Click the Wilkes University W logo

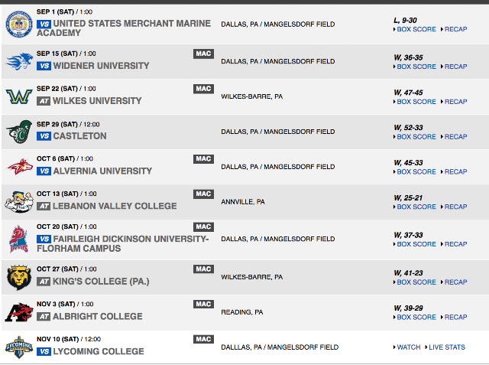pos(19,96)
